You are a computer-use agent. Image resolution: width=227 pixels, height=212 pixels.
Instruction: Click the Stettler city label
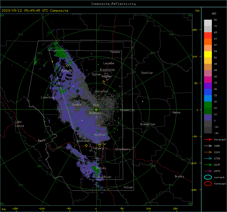pyautogui.click(x=147, y=73)
